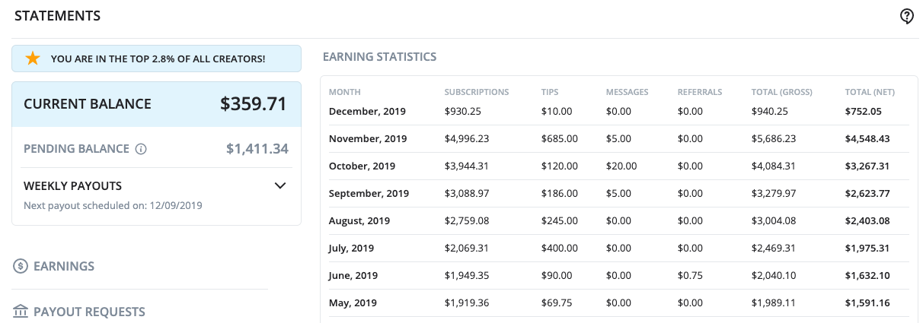The width and height of the screenshot is (923, 323).
Task: Select the Weekly Payouts dropdown label
Action: point(73,185)
